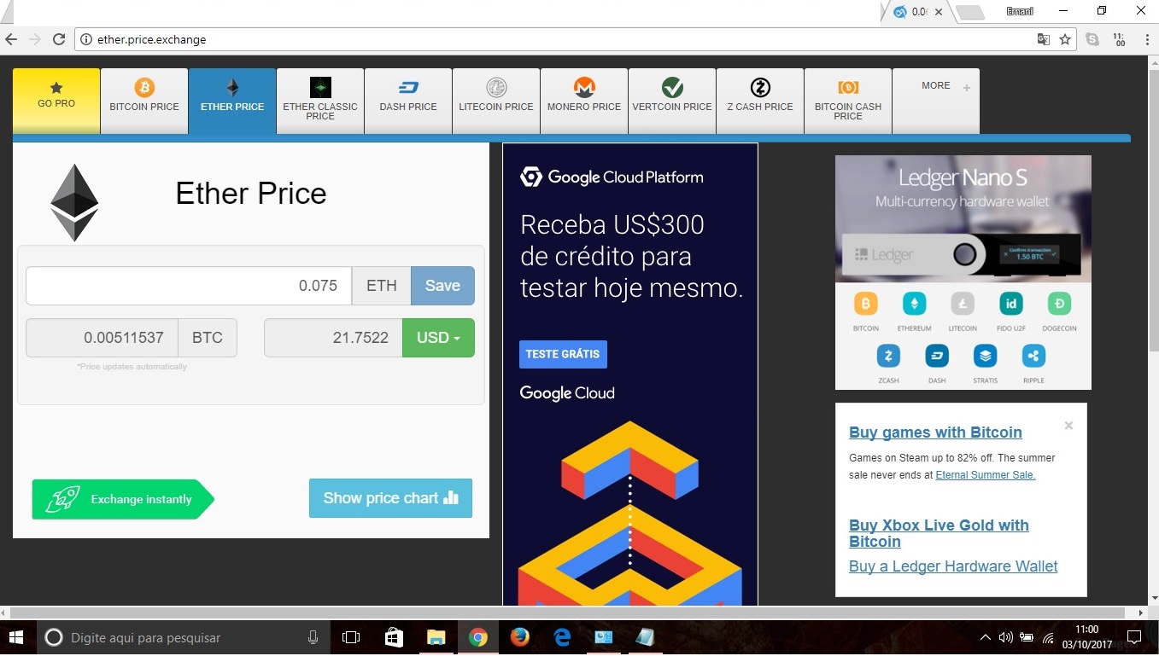
Task: Open File Explorer from taskbar
Action: click(436, 637)
